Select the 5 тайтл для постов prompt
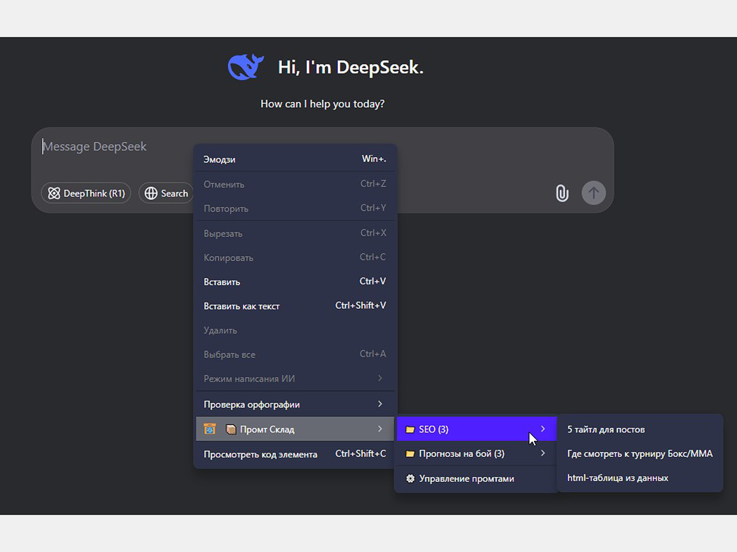The image size is (737, 552). pyautogui.click(x=640, y=429)
